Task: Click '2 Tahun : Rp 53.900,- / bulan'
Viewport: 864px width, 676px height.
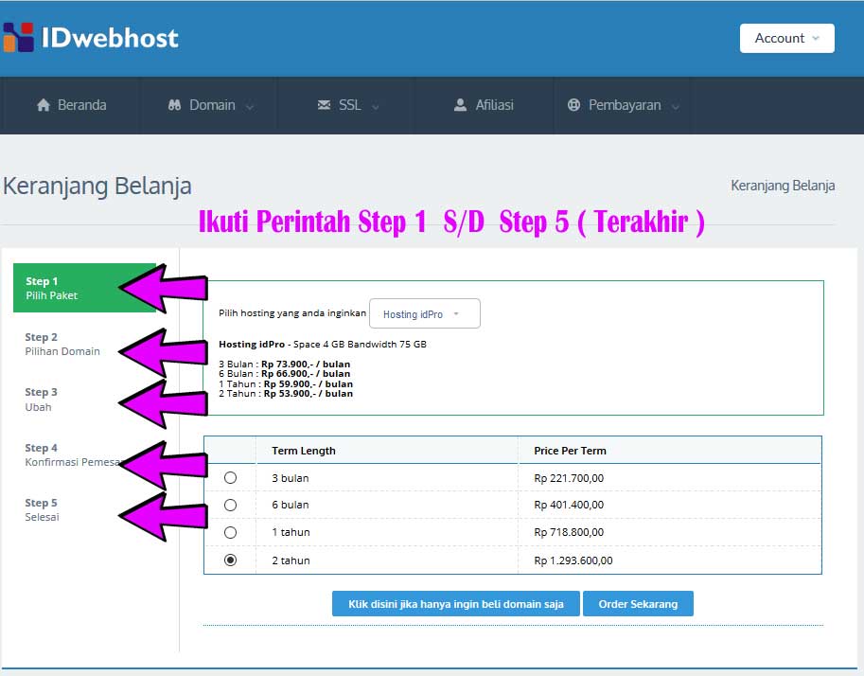Action: 286,393
